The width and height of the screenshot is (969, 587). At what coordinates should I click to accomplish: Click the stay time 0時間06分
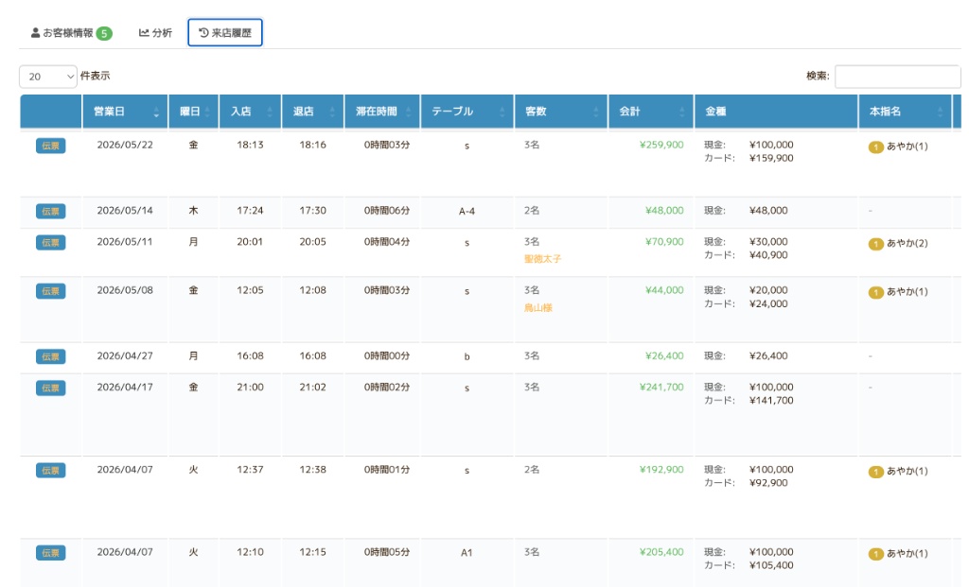(x=386, y=211)
